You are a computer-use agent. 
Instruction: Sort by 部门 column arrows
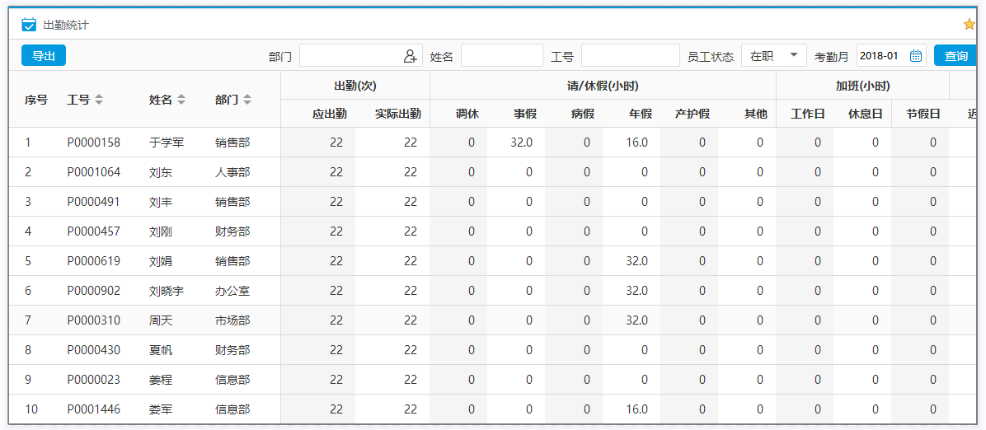coord(247,100)
